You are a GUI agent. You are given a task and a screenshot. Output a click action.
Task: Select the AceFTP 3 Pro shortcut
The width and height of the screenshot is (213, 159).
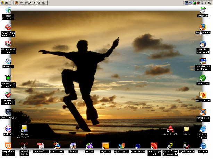(57, 148)
